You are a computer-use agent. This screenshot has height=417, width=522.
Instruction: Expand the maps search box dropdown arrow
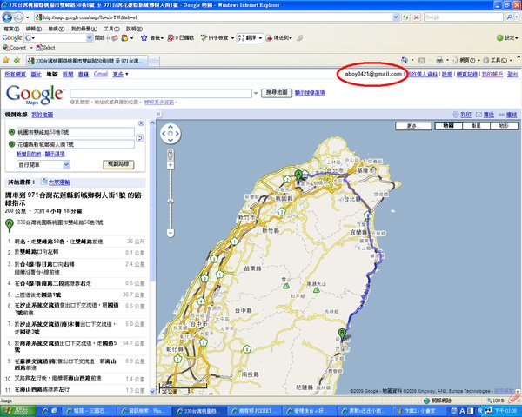256,94
